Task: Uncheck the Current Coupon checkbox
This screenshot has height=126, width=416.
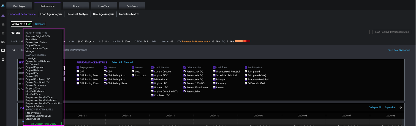Action: coord(152,72)
